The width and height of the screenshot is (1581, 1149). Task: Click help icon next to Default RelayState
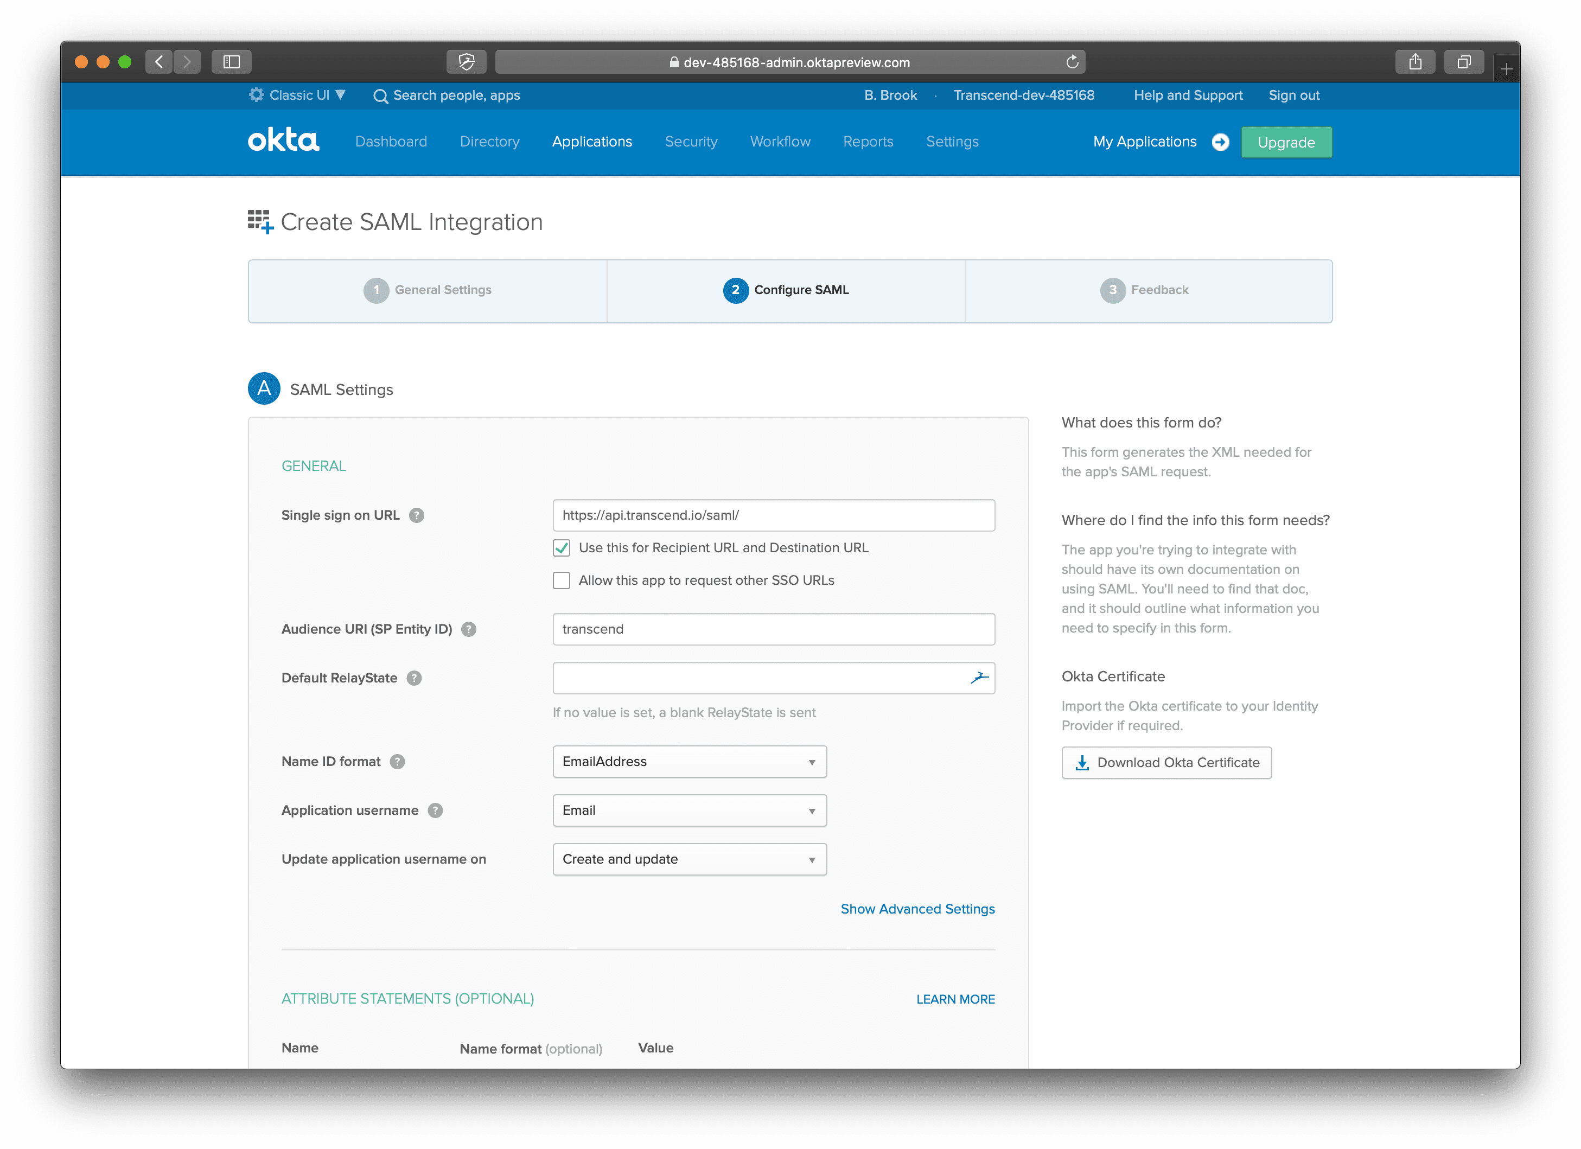pos(414,678)
